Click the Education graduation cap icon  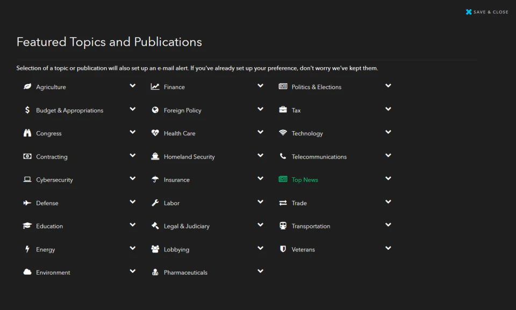pyautogui.click(x=27, y=226)
